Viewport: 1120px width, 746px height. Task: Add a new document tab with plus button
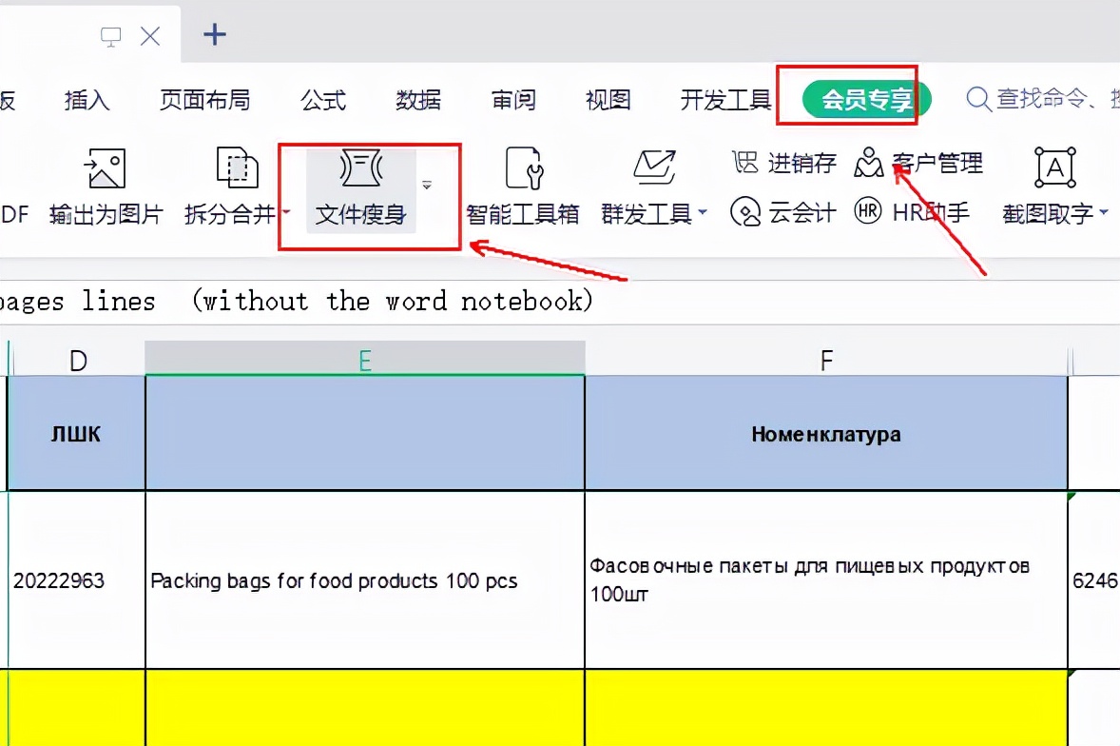pyautogui.click(x=216, y=35)
